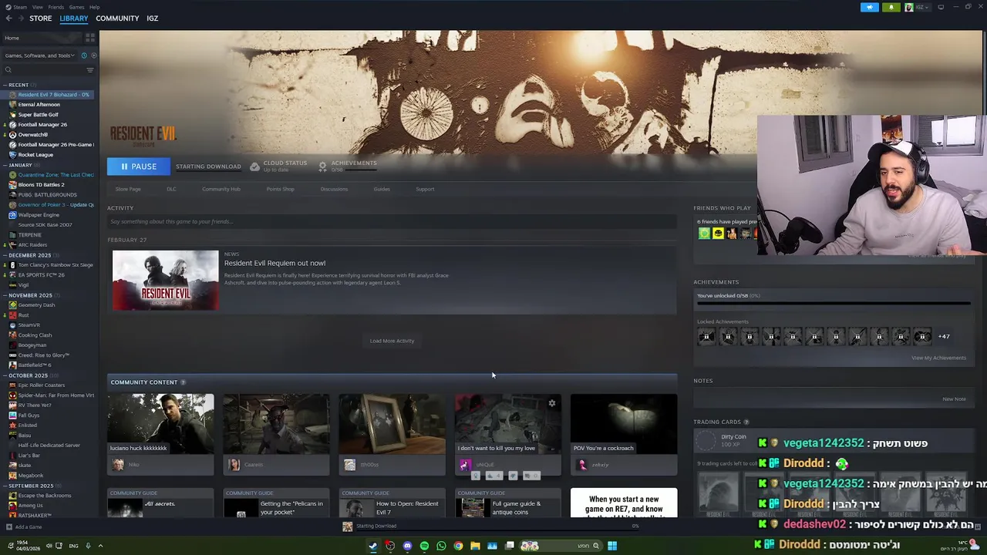Open the Store Page link

pyautogui.click(x=128, y=189)
